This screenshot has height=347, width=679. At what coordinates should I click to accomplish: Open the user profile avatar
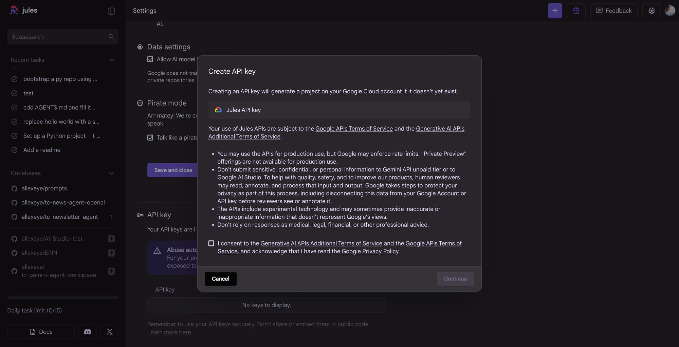point(669,11)
